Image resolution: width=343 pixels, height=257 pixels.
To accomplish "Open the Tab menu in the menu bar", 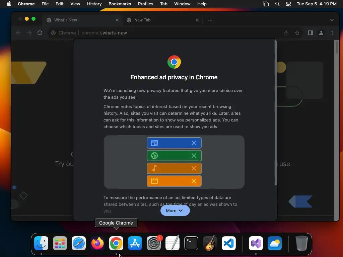I will point(163,4).
